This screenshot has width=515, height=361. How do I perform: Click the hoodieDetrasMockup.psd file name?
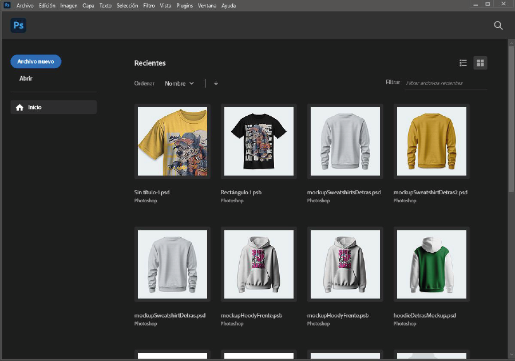[x=425, y=315]
